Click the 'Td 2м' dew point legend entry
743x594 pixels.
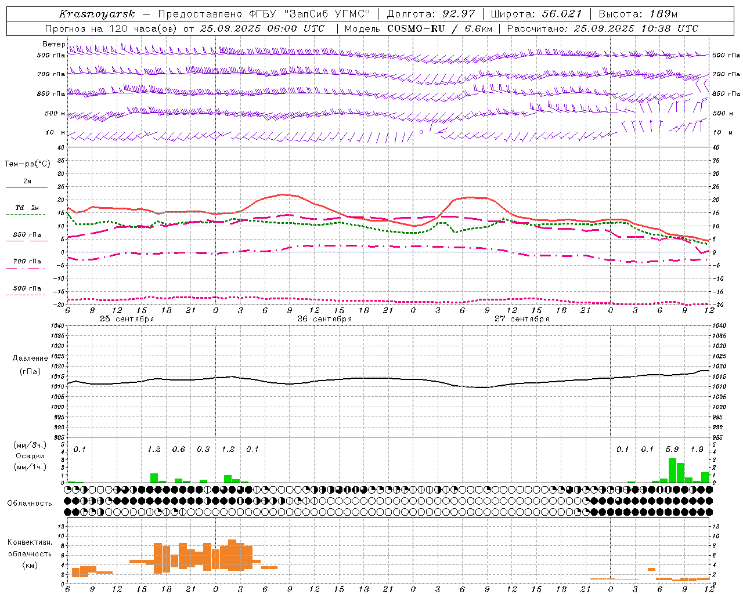(x=27, y=208)
